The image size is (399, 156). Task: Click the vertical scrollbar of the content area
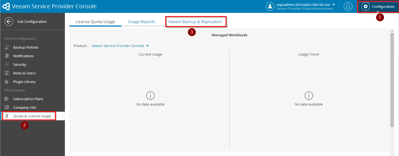392,80
